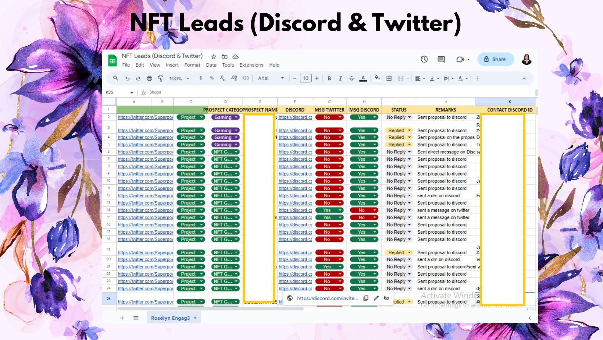
Task: Open the Data menu
Action: click(211, 65)
